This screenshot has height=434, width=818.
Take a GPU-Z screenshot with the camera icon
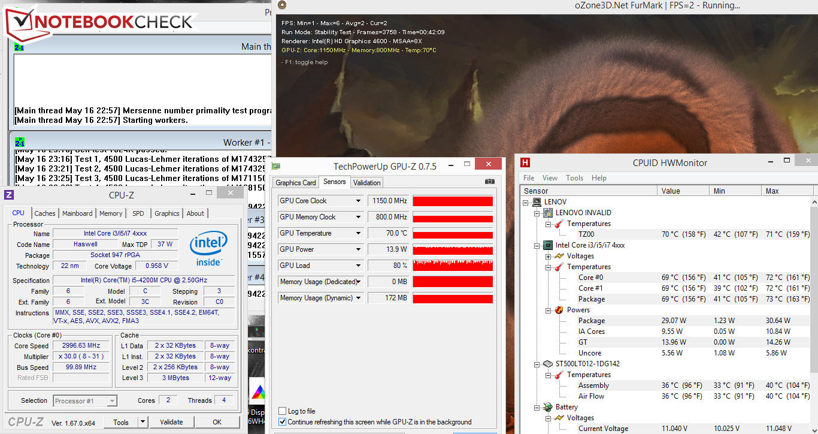pos(490,182)
